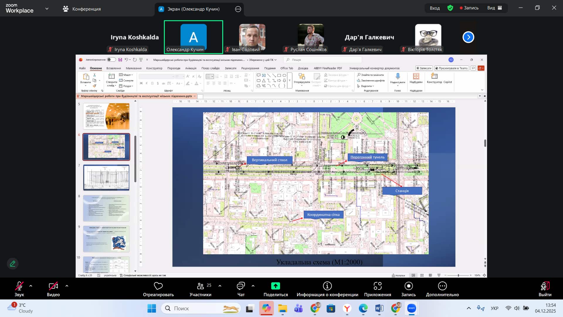Screen dimensions: 563x317
Task: Click the annotation pencil icon
Action: [x=13, y=264]
